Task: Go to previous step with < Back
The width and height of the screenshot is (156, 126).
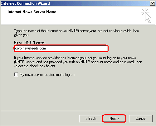Action: (91, 119)
